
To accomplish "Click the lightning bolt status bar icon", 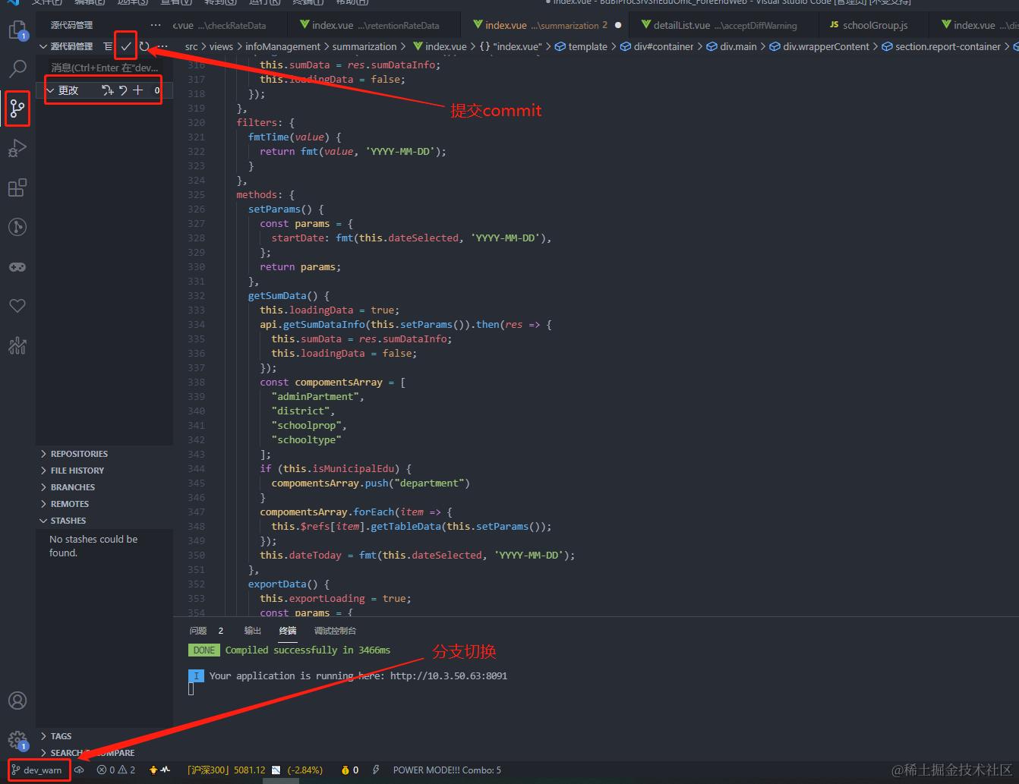I will coord(376,770).
